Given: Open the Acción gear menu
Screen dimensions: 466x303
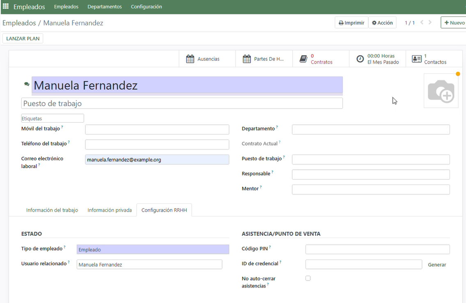Looking at the screenshot, I should (x=382, y=23).
